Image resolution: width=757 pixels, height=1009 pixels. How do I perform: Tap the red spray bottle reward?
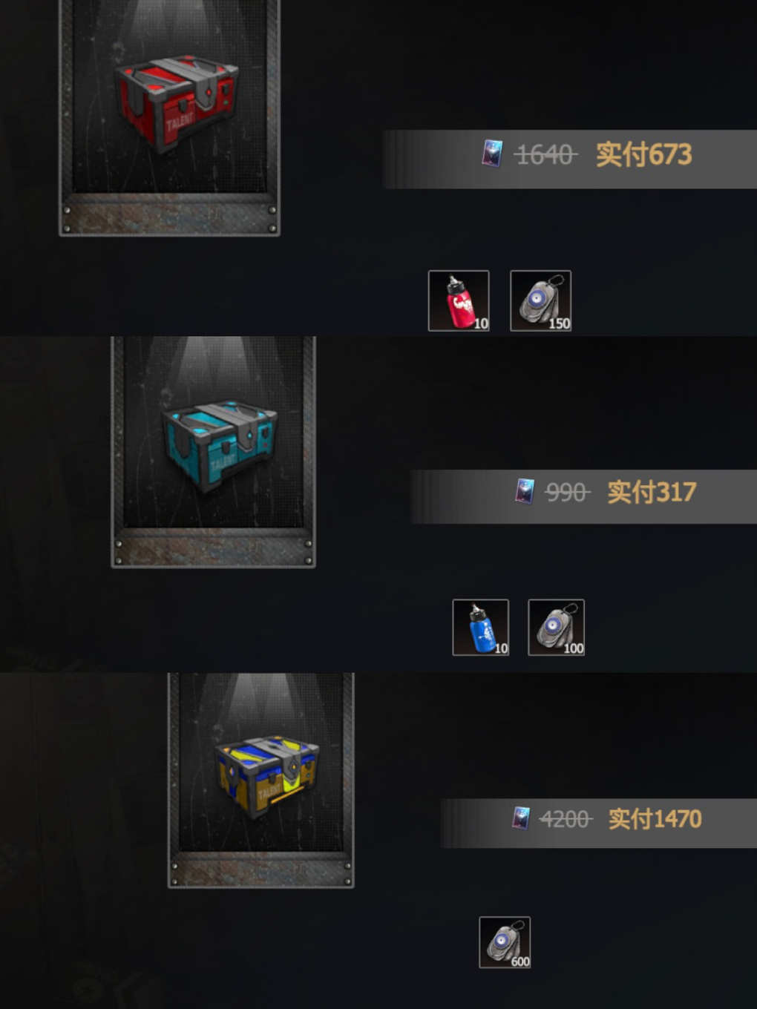pyautogui.click(x=459, y=300)
